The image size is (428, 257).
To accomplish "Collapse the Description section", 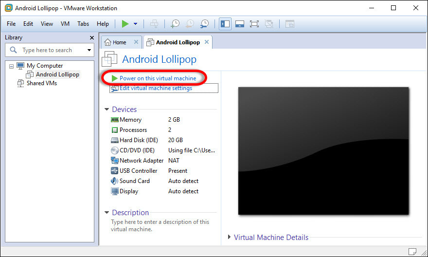I will tap(107, 213).
